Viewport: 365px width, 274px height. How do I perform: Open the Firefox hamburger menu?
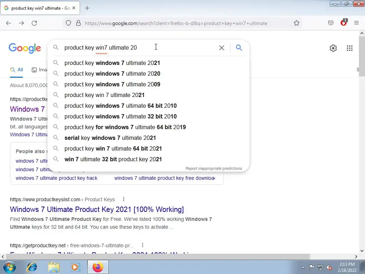pos(356,23)
